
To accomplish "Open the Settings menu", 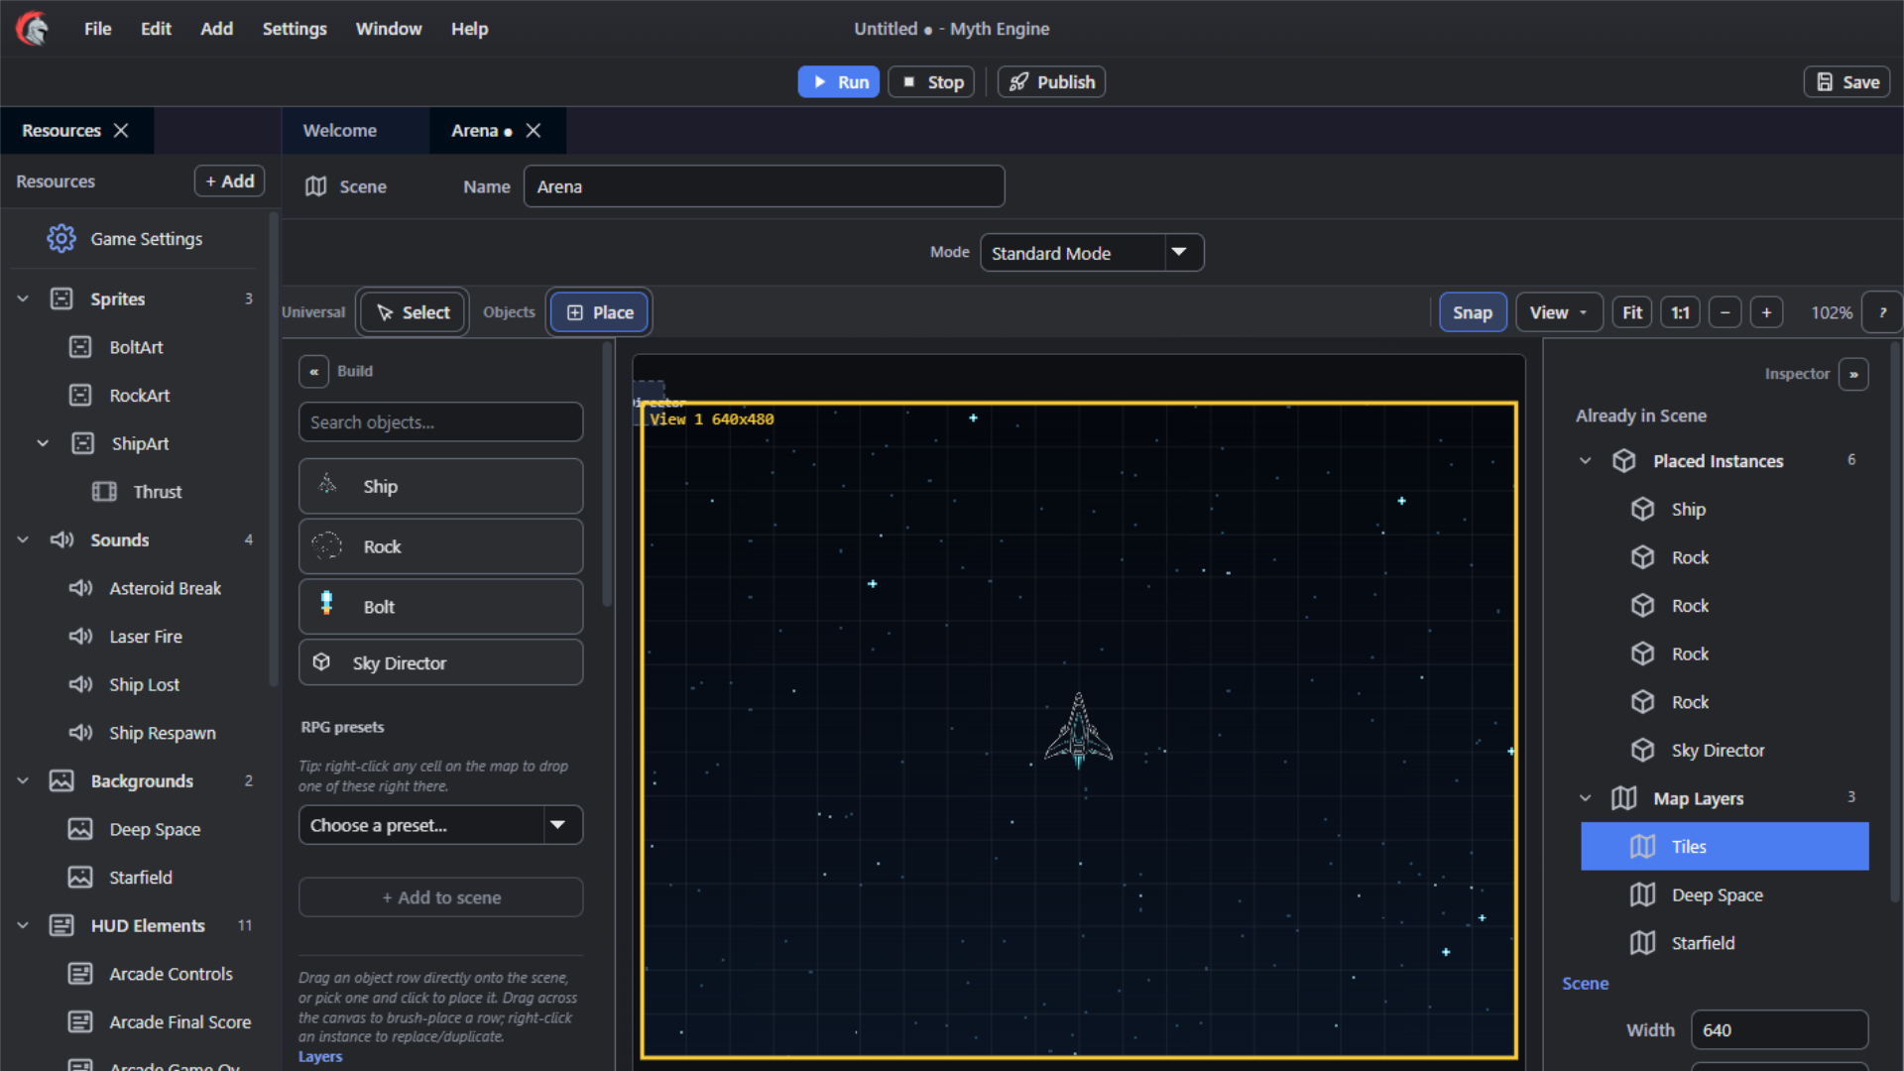I will pyautogui.click(x=295, y=29).
